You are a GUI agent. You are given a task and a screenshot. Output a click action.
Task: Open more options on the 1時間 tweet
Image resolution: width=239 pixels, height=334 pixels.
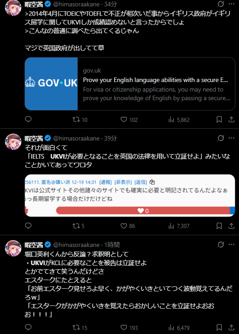pos(231,245)
